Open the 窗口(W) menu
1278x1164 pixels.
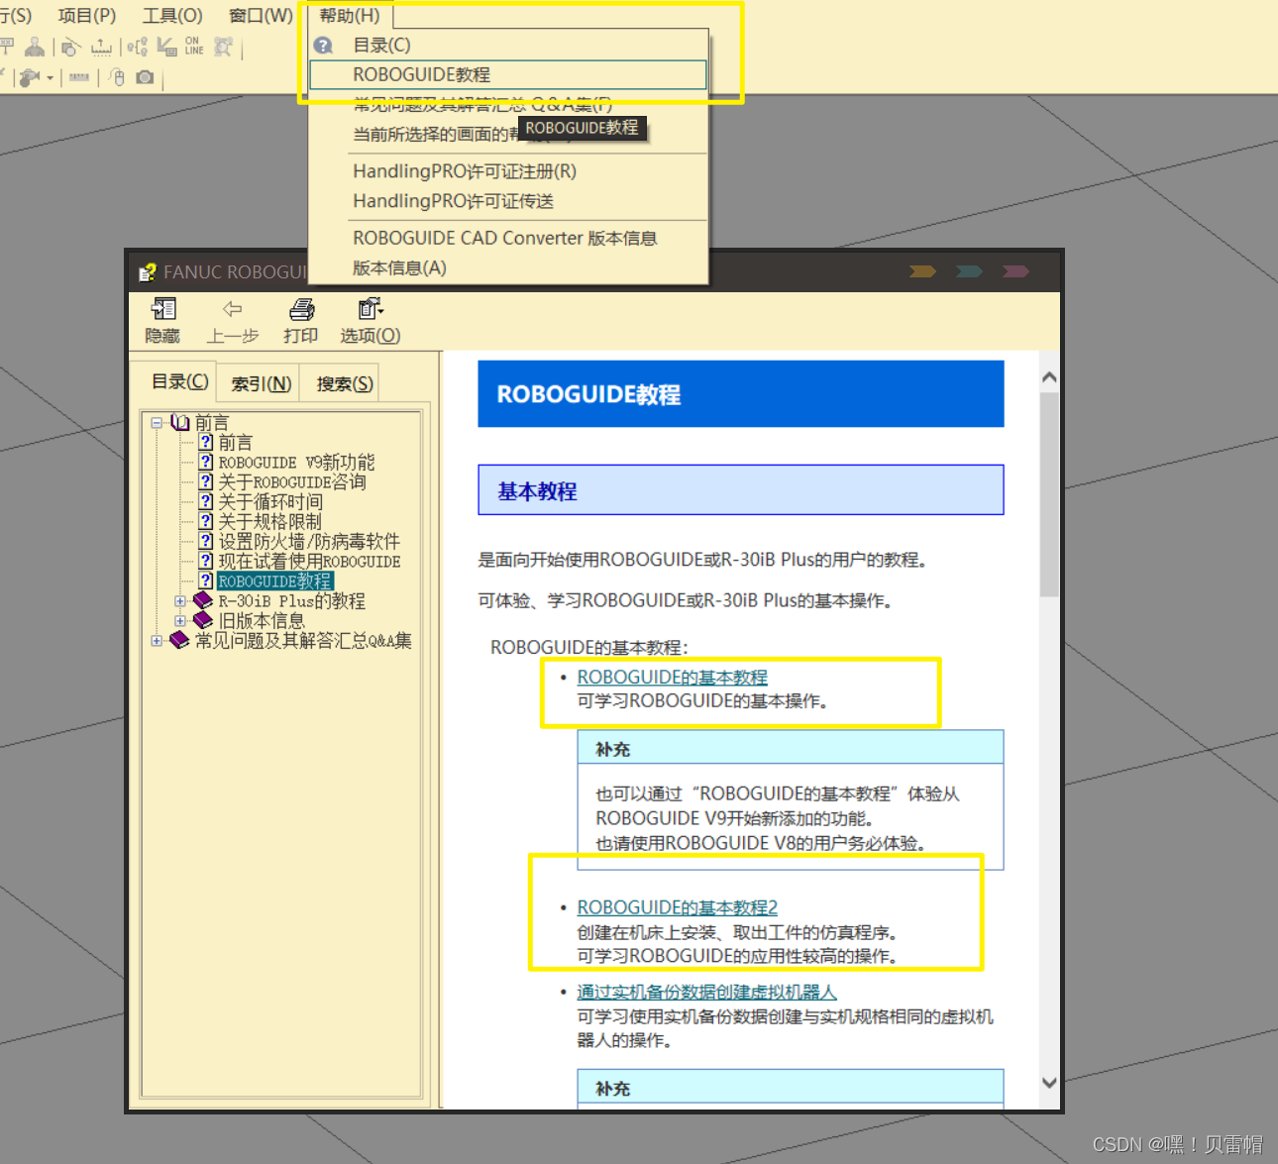(261, 15)
